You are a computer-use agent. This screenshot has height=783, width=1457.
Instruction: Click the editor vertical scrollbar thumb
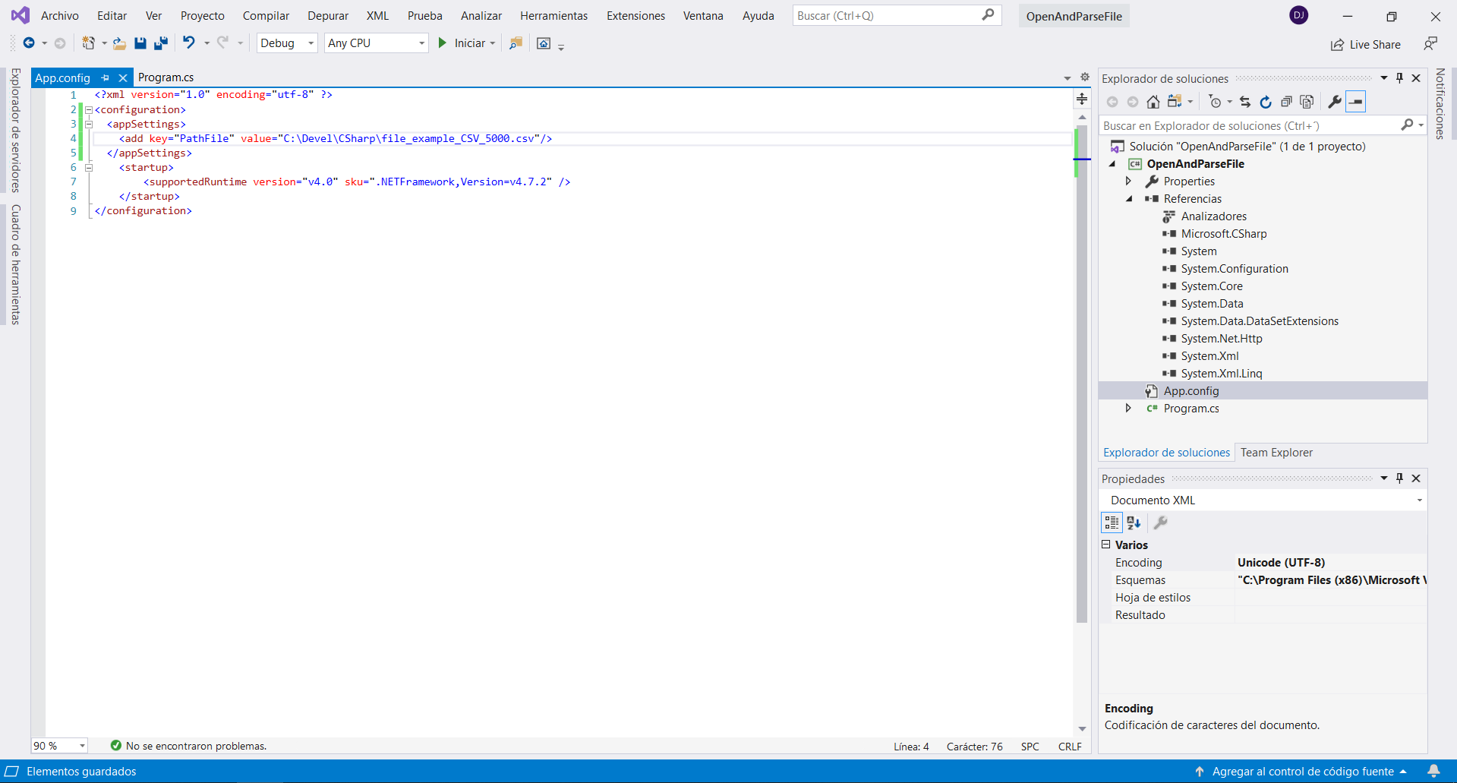point(1082,372)
